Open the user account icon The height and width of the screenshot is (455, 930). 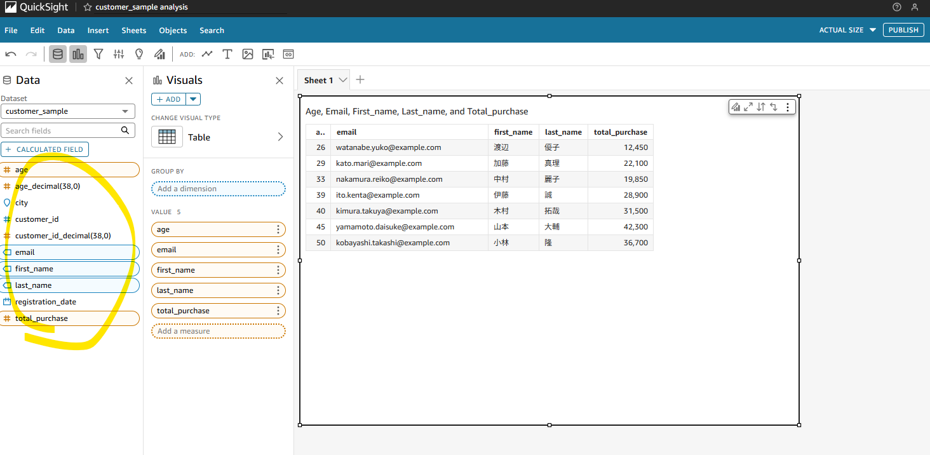915,7
